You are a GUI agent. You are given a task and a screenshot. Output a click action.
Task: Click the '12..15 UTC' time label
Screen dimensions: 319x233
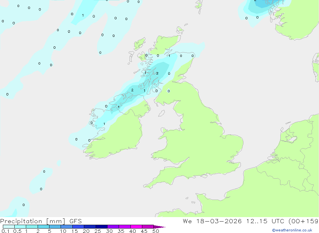coord(265,221)
